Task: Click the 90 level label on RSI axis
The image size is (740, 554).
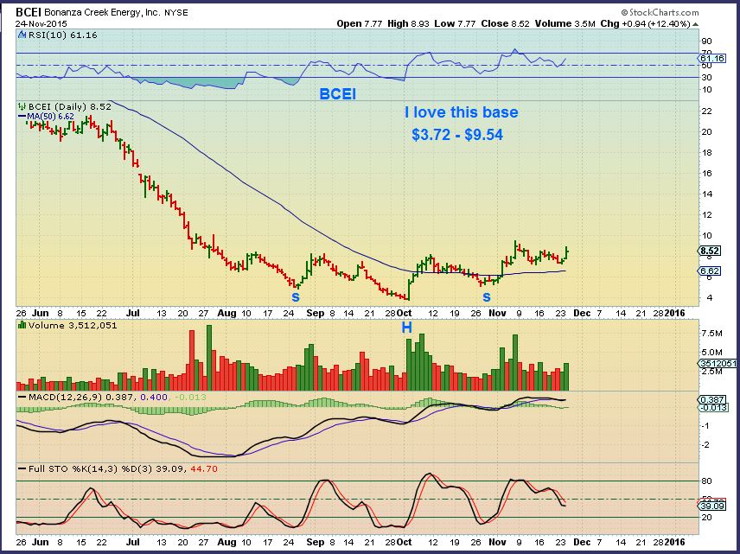Action: point(706,41)
